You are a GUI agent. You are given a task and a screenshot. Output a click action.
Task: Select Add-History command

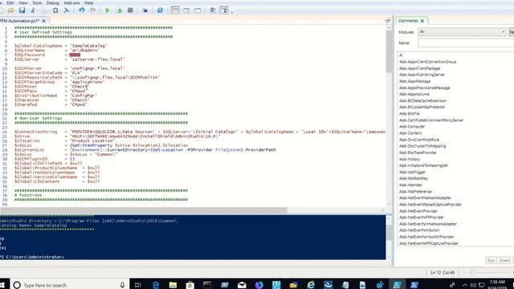410,159
